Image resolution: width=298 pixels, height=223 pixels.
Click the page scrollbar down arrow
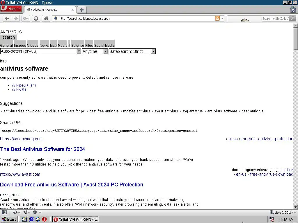[296, 207]
